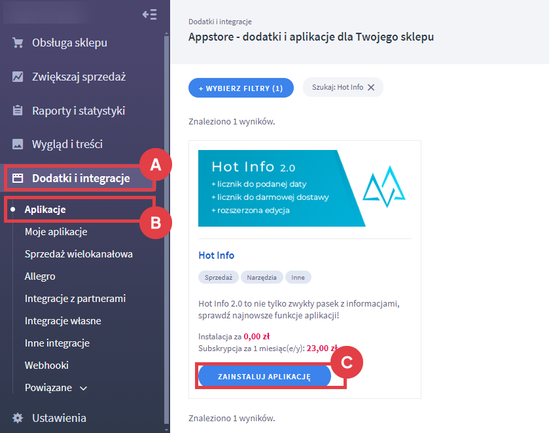
Task: Click the Dodatki i integracje plugin icon
Action: tap(17, 177)
